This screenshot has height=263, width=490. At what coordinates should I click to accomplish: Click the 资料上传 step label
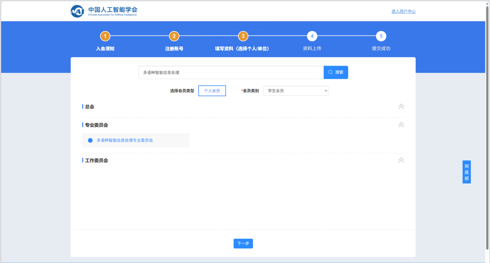(x=312, y=49)
